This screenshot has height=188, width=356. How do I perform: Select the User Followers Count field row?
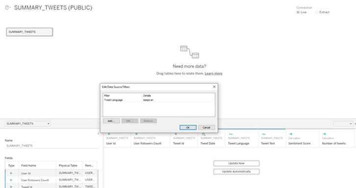(51, 180)
